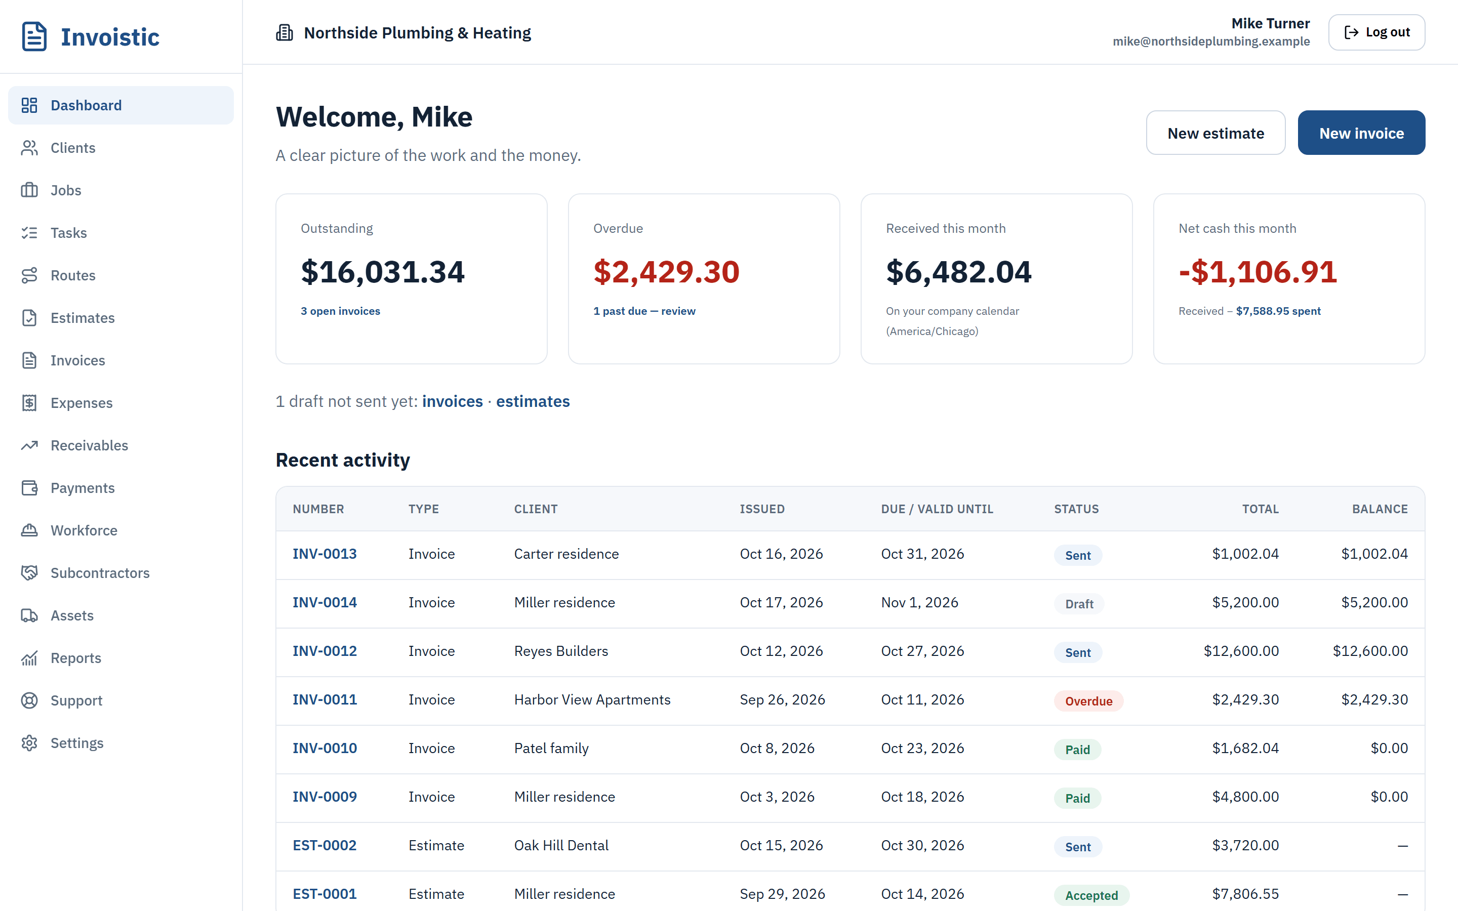Open the $7,588.95 spent link
The height and width of the screenshot is (911, 1458).
click(x=1278, y=311)
